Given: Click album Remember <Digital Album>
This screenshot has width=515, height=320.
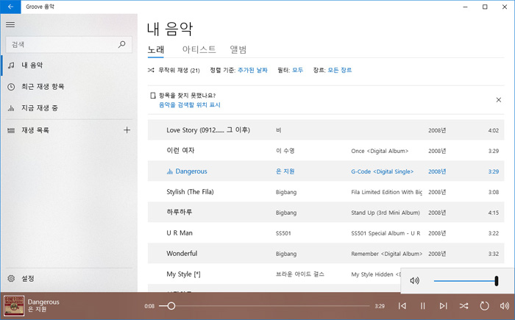Looking at the screenshot, I should [x=386, y=254].
